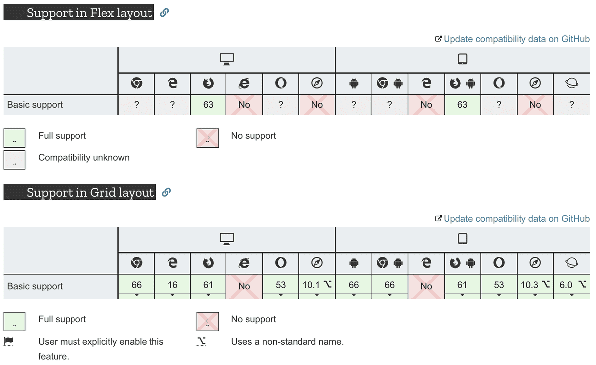This screenshot has height=365, width=596.
Task: Click the Safari compass icon in Flex desktop columns
Action: (317, 84)
